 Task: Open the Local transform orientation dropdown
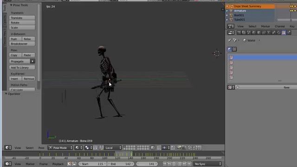tap(113, 148)
